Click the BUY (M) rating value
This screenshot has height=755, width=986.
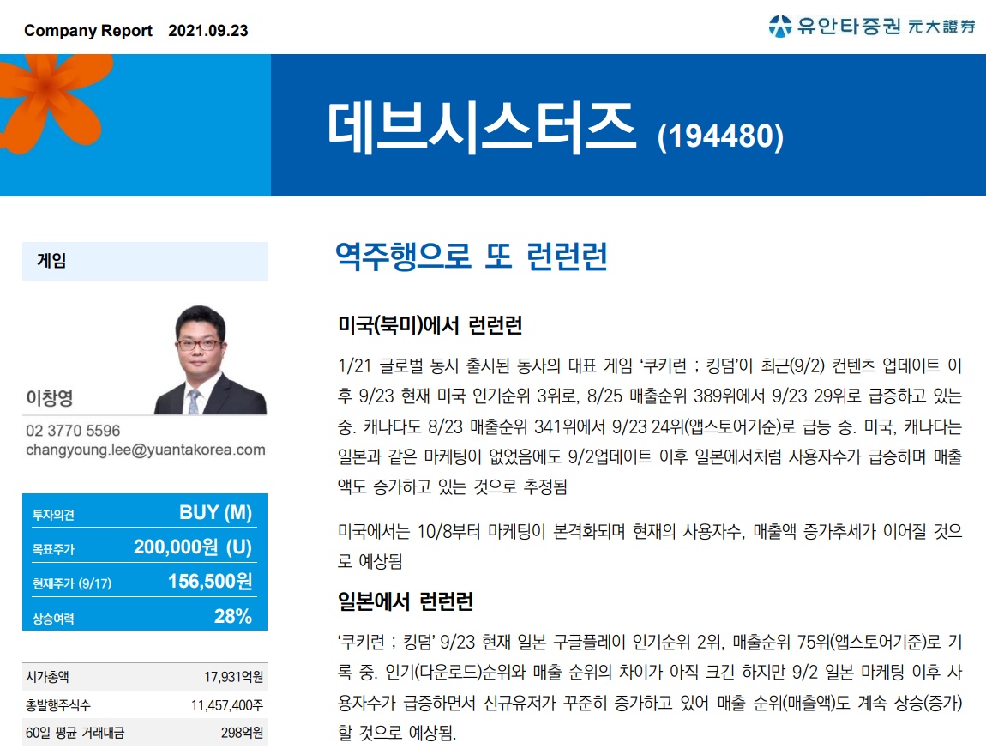(x=216, y=512)
